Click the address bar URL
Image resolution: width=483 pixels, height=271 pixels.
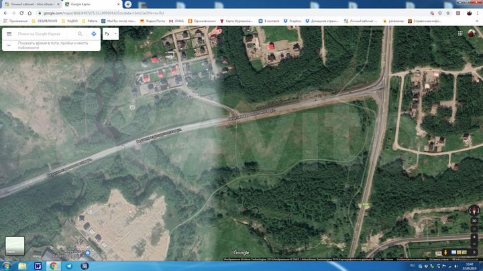(x=103, y=13)
